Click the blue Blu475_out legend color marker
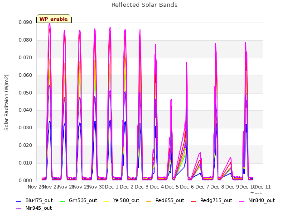The image size is (290, 217). coord(19,201)
